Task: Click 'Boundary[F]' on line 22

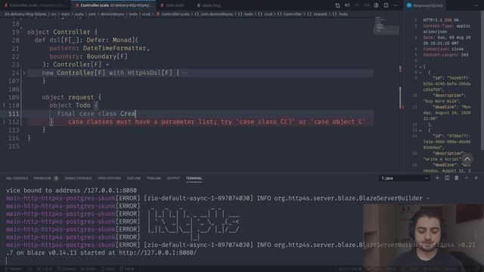Action: (107, 57)
